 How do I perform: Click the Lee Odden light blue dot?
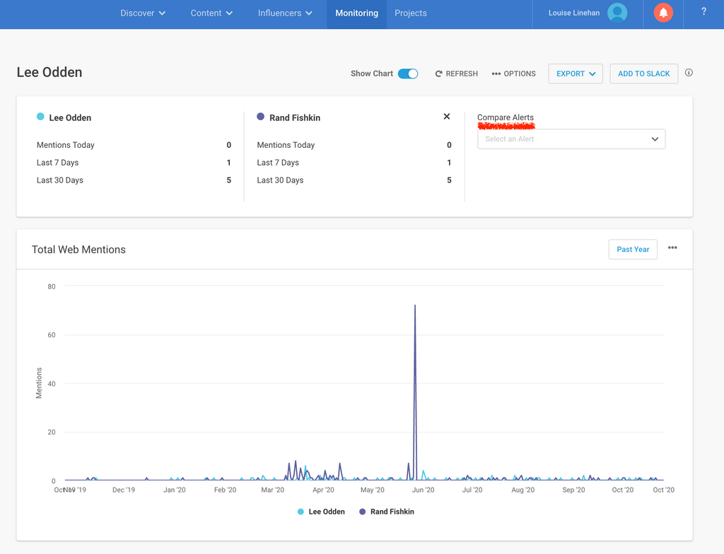pos(40,117)
